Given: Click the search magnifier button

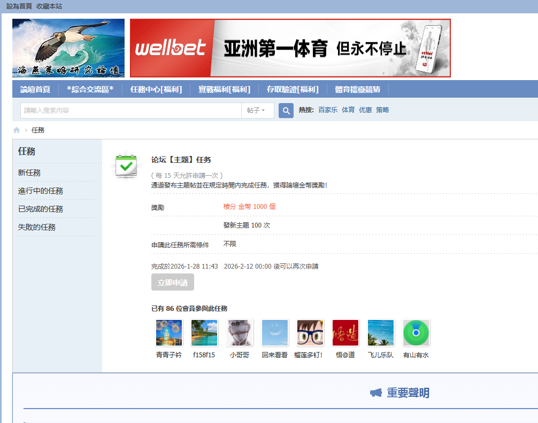Looking at the screenshot, I should (286, 110).
